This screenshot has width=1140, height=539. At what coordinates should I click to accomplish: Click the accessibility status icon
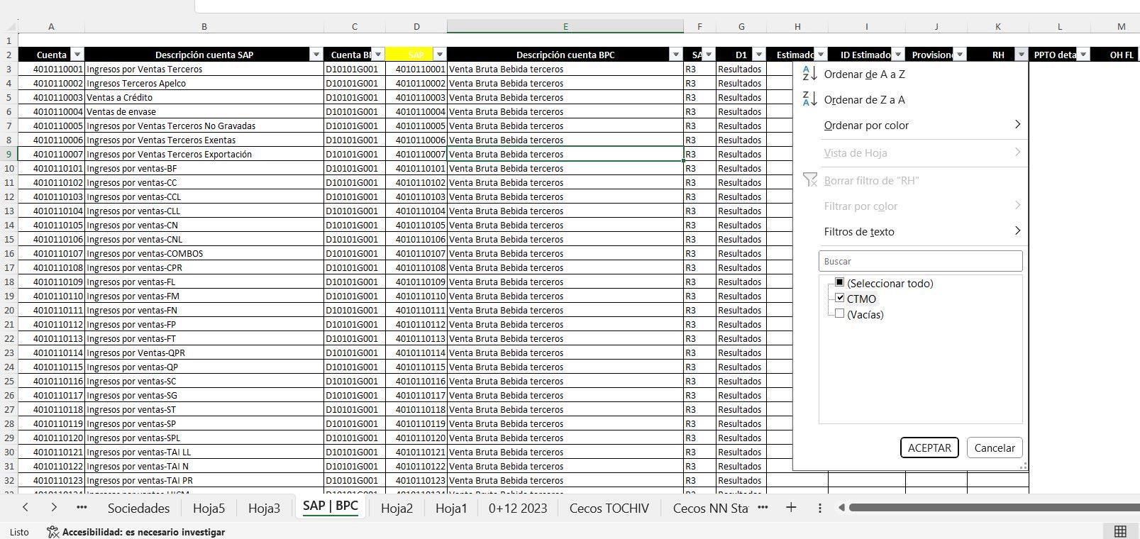52,532
